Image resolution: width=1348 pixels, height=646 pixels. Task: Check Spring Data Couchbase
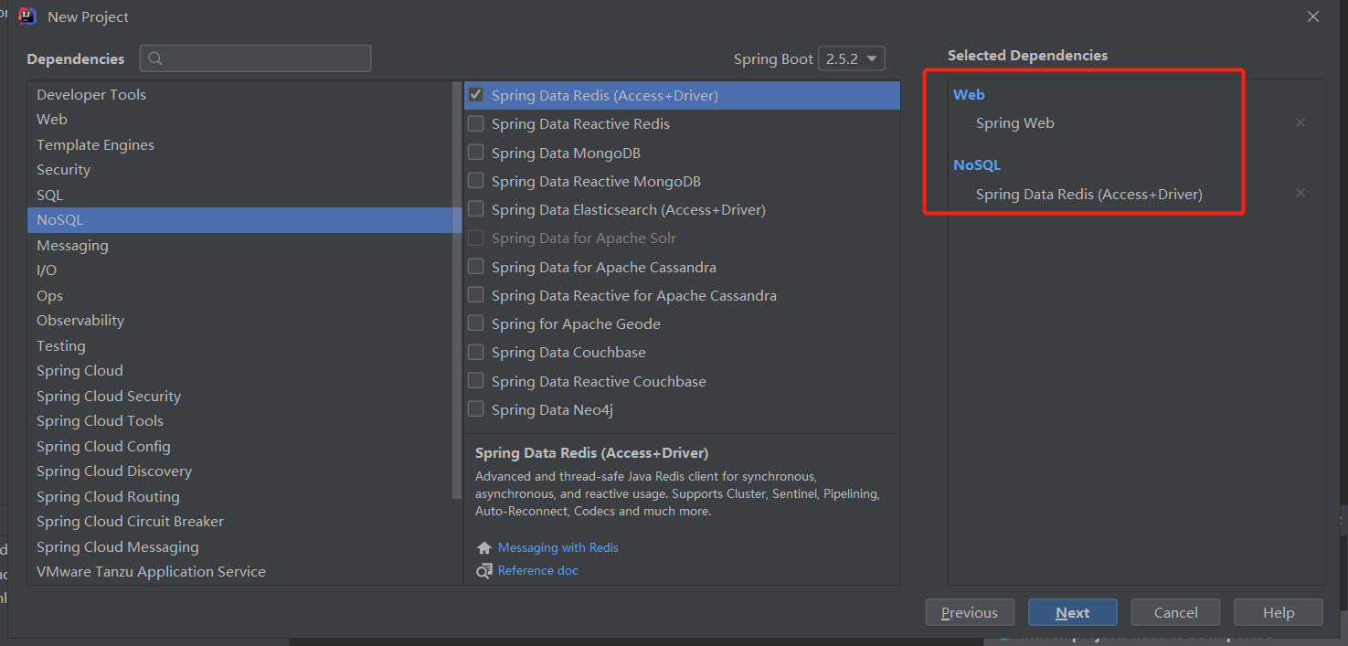click(475, 352)
